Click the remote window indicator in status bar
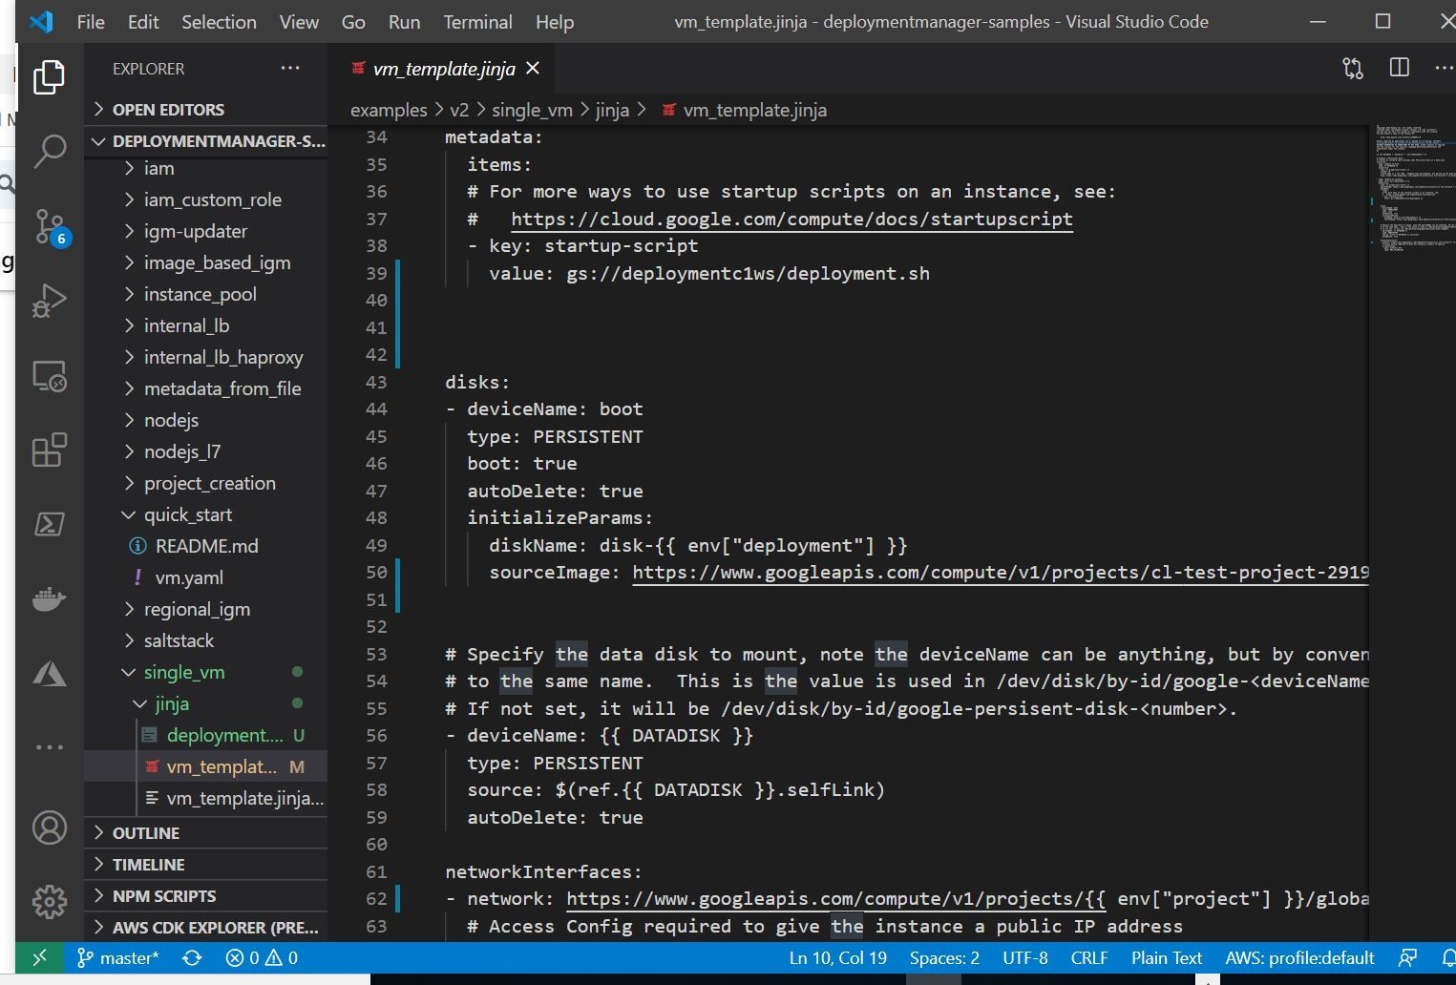1456x985 pixels. [x=39, y=957]
